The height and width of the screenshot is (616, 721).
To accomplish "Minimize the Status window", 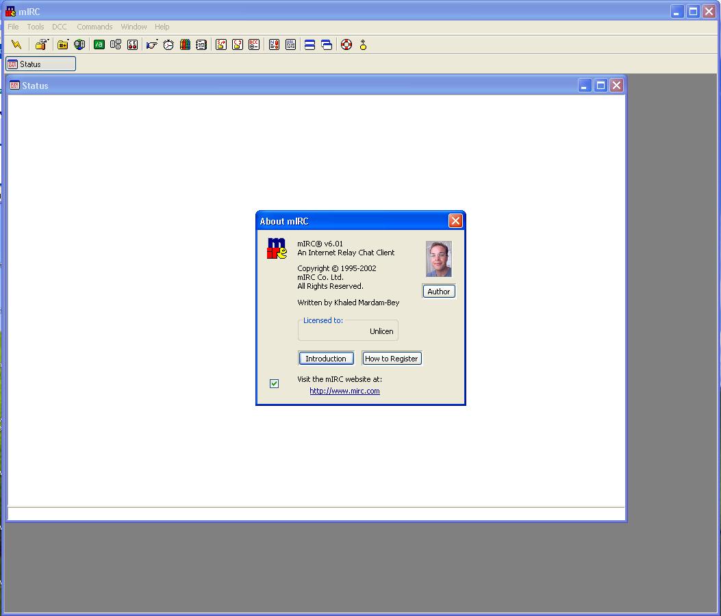I will tap(585, 86).
